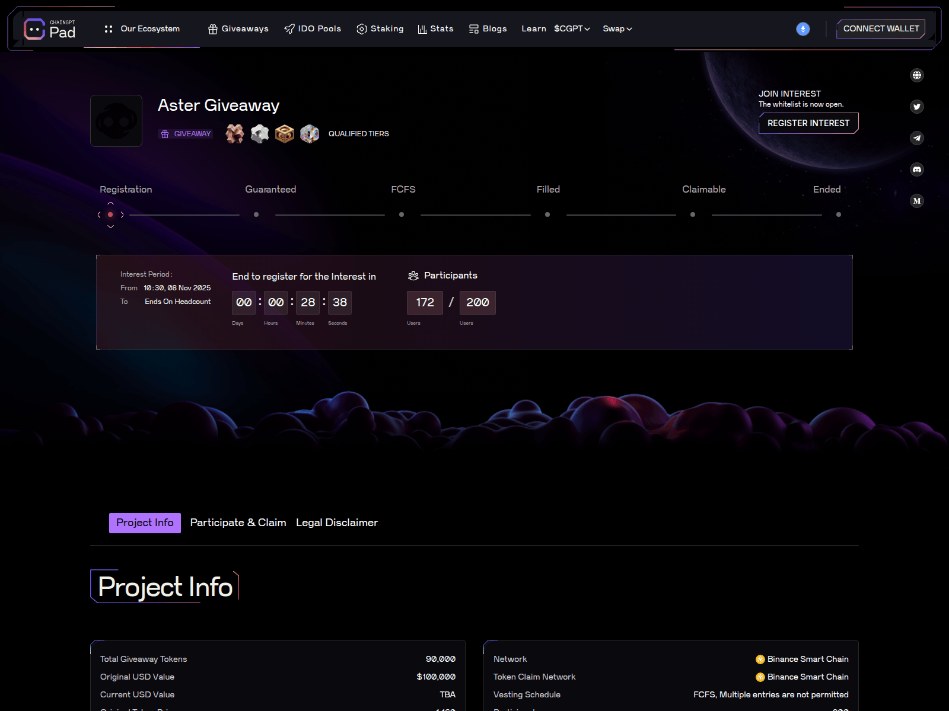This screenshot has height=711, width=949.
Task: Click the TBA Current USD Value
Action: click(x=448, y=694)
